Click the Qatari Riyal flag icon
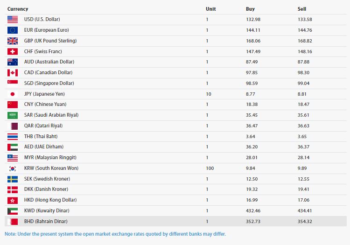This screenshot has width=350, height=245. [13, 126]
